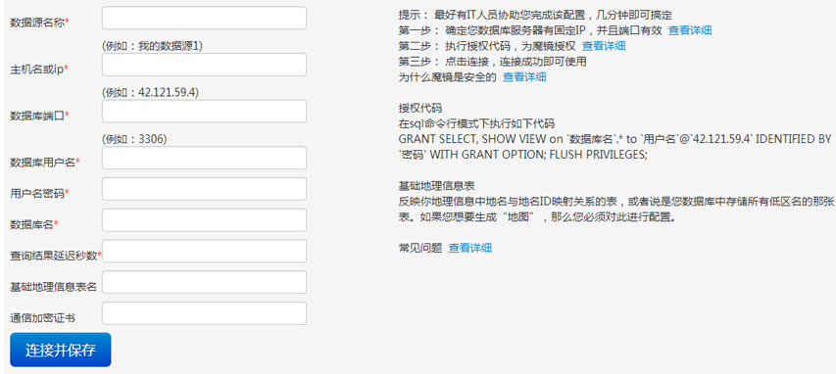Click the 主机名或ip label

39,70
